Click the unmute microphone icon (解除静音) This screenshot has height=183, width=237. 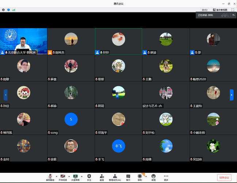tap(50, 176)
